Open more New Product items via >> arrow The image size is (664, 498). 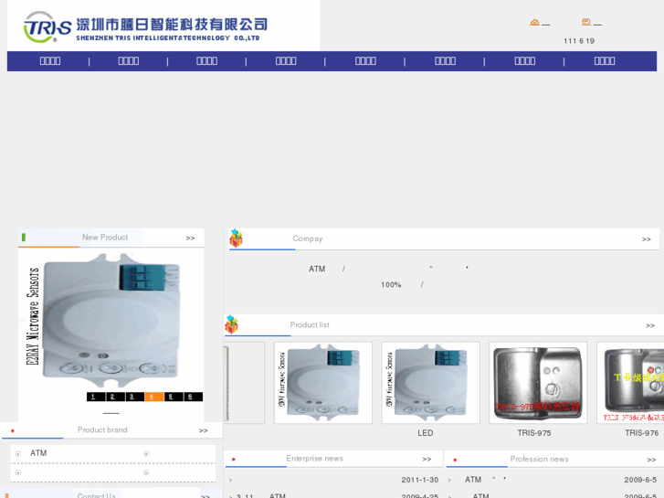click(x=190, y=238)
